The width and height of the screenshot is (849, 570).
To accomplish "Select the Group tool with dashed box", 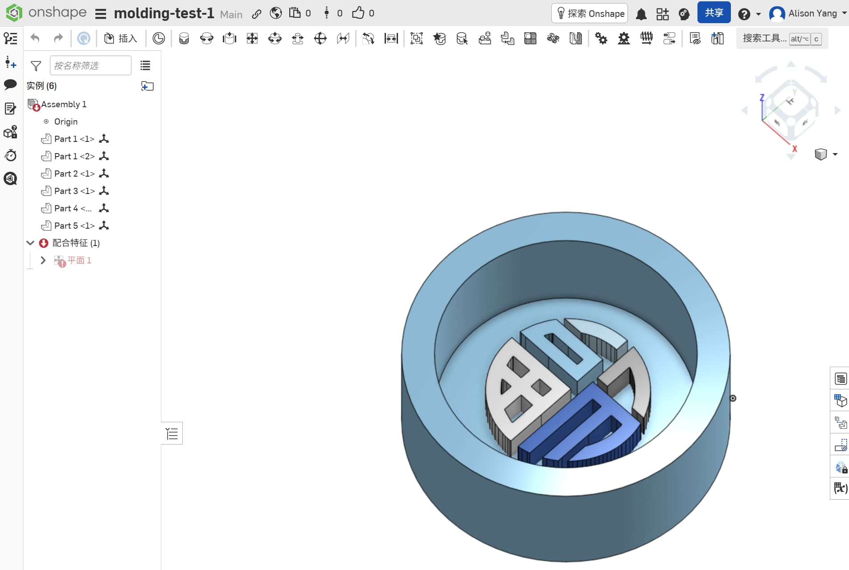I will (416, 38).
